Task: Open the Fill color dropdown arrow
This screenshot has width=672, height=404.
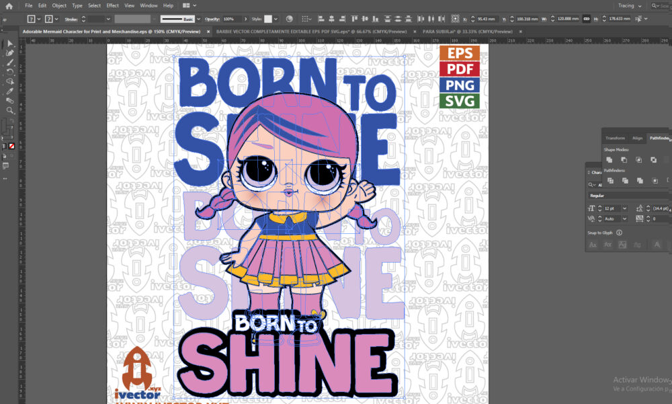Action: coord(39,19)
